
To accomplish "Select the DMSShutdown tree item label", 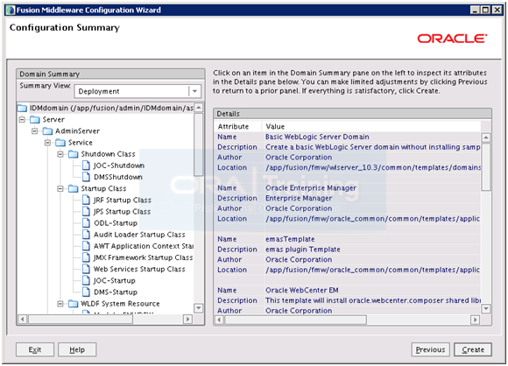I will coord(118,177).
